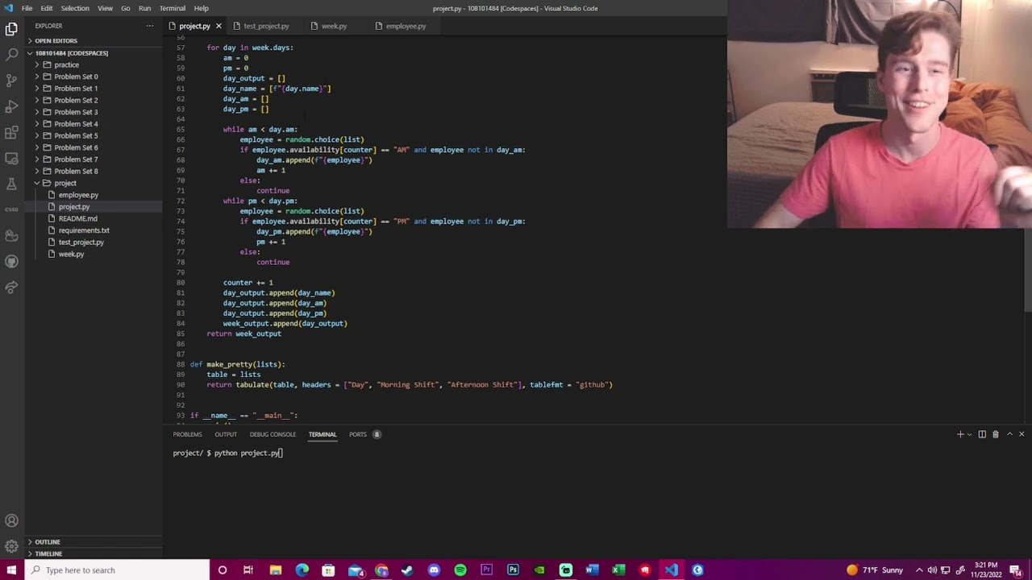Open the File menu
The height and width of the screenshot is (580, 1032).
click(27, 8)
